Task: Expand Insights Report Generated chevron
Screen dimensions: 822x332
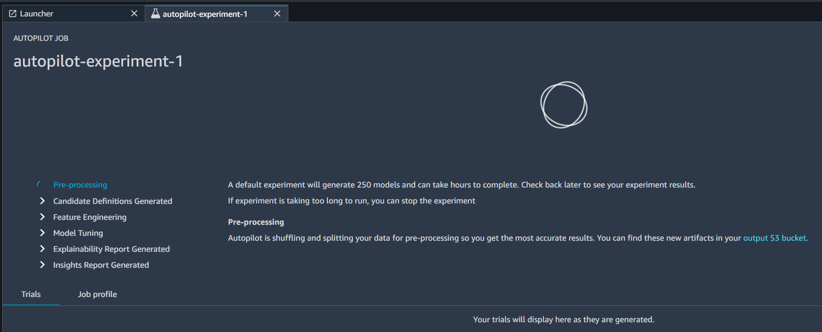Action: coord(43,265)
